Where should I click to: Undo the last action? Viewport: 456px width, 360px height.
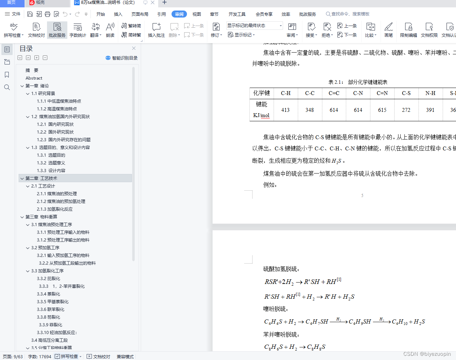pyautogui.click(x=65, y=14)
